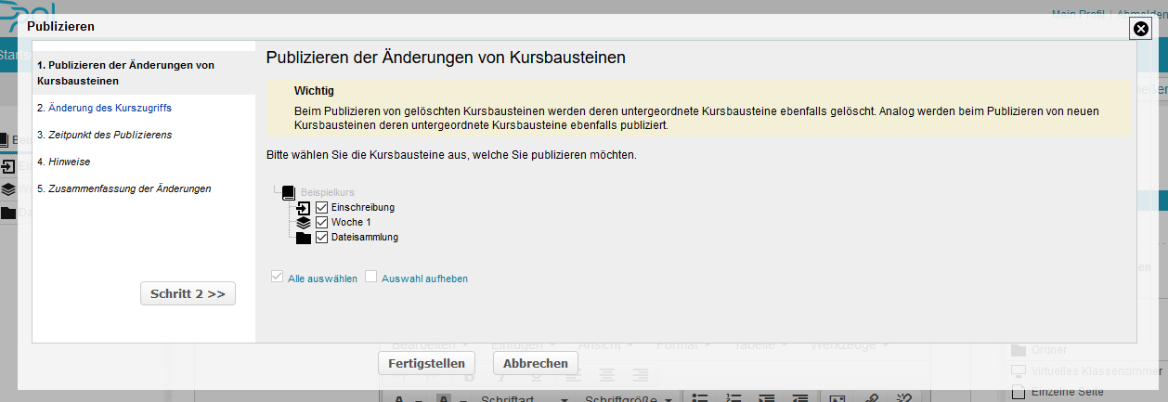Click the Alle auswählen link
Screen dimensions: 1168x402
coord(322,278)
